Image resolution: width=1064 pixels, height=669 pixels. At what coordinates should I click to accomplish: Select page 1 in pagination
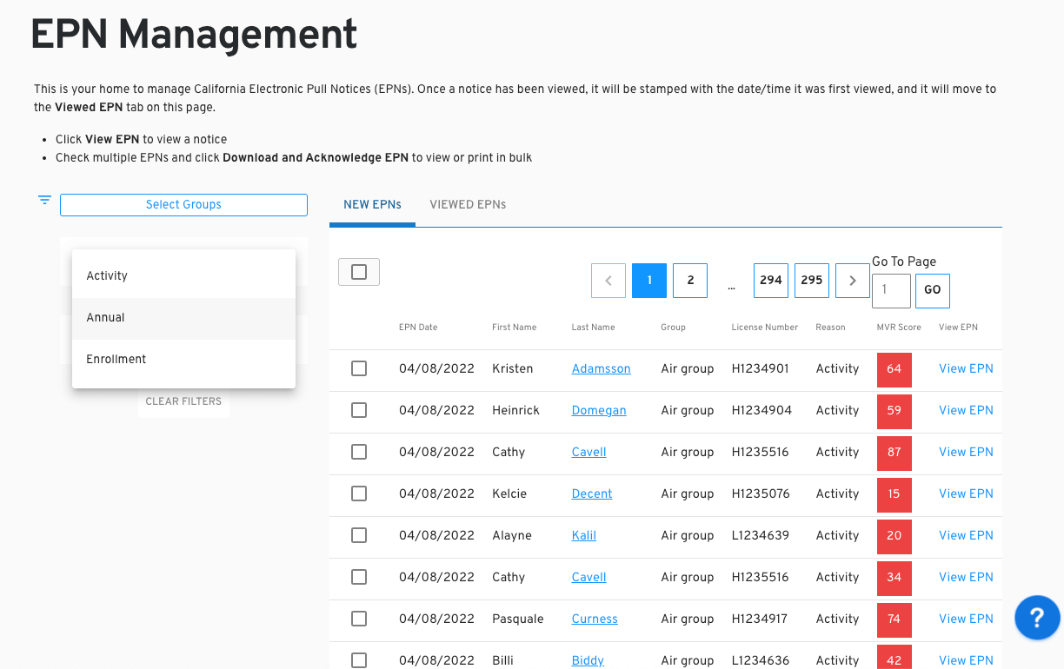click(649, 281)
